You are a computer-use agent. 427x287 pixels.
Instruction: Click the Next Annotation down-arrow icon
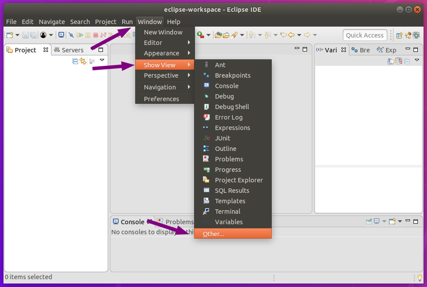(x=252, y=35)
